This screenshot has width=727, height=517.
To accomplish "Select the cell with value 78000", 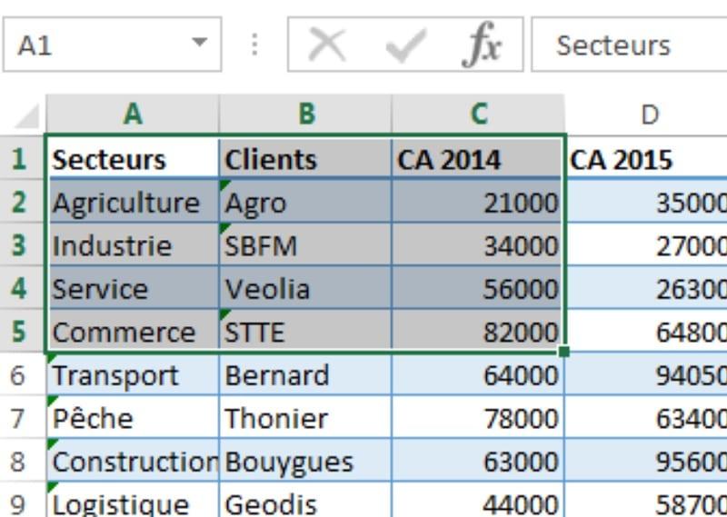I will [x=479, y=418].
